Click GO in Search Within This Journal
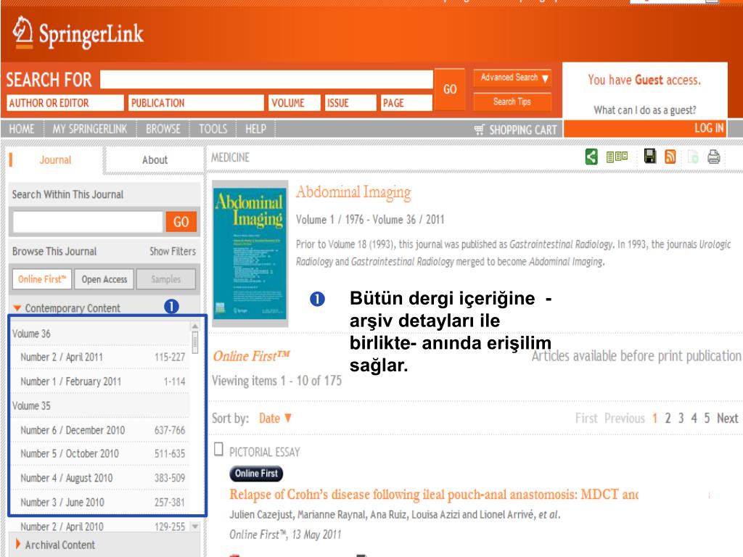 (181, 222)
